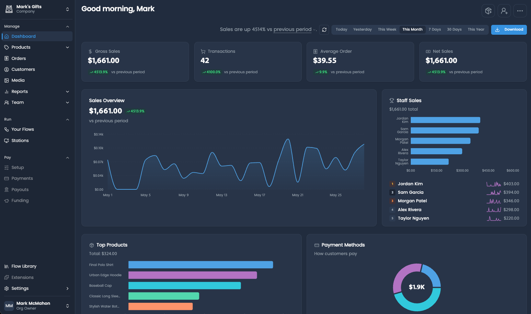Click the refresh data icon
Viewport: 531px width, 314px height.
click(324, 30)
